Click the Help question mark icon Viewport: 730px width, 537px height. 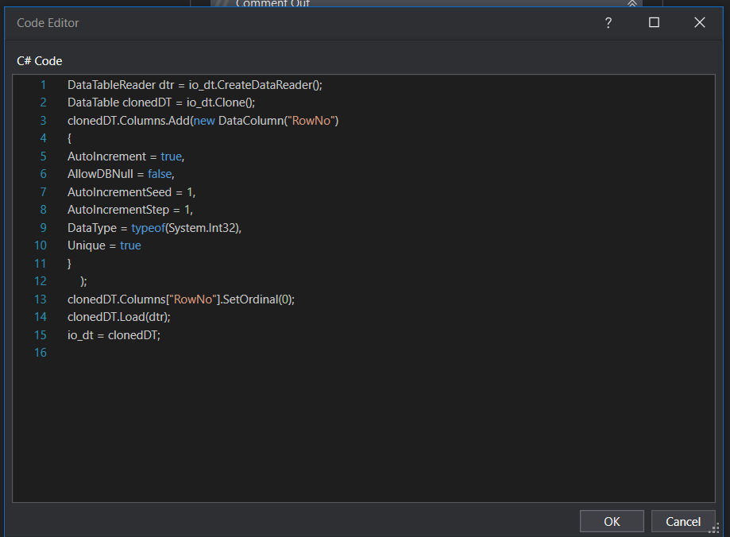(x=608, y=23)
